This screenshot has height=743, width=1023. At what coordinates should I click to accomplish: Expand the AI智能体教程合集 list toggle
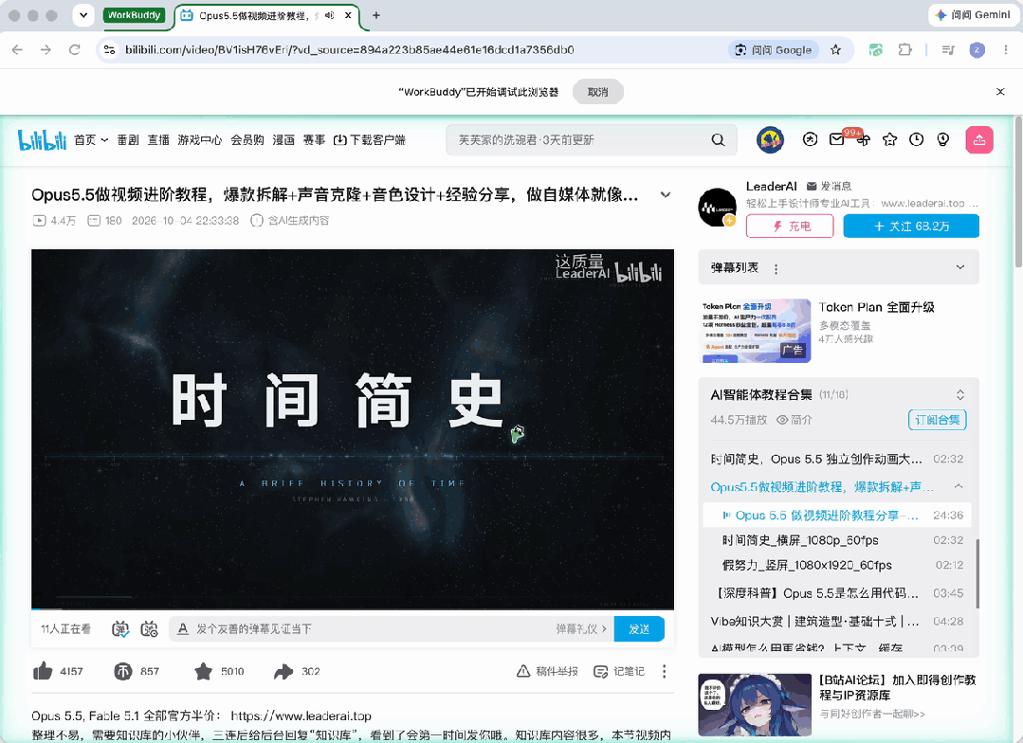pos(959,394)
